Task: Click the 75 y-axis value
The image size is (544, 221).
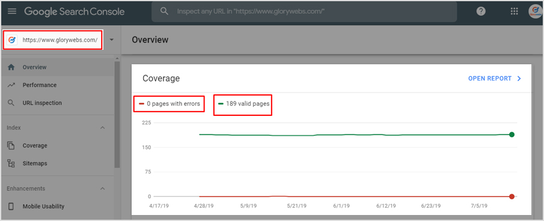Action: pos(147,172)
